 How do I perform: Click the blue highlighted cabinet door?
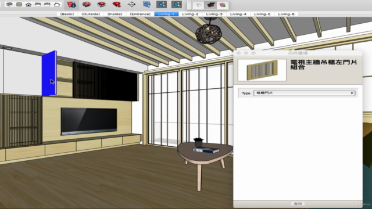coord(49,74)
